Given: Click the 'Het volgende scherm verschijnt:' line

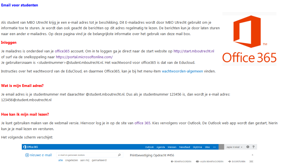Looking at the screenshot, I should pyautogui.click(x=27, y=137).
